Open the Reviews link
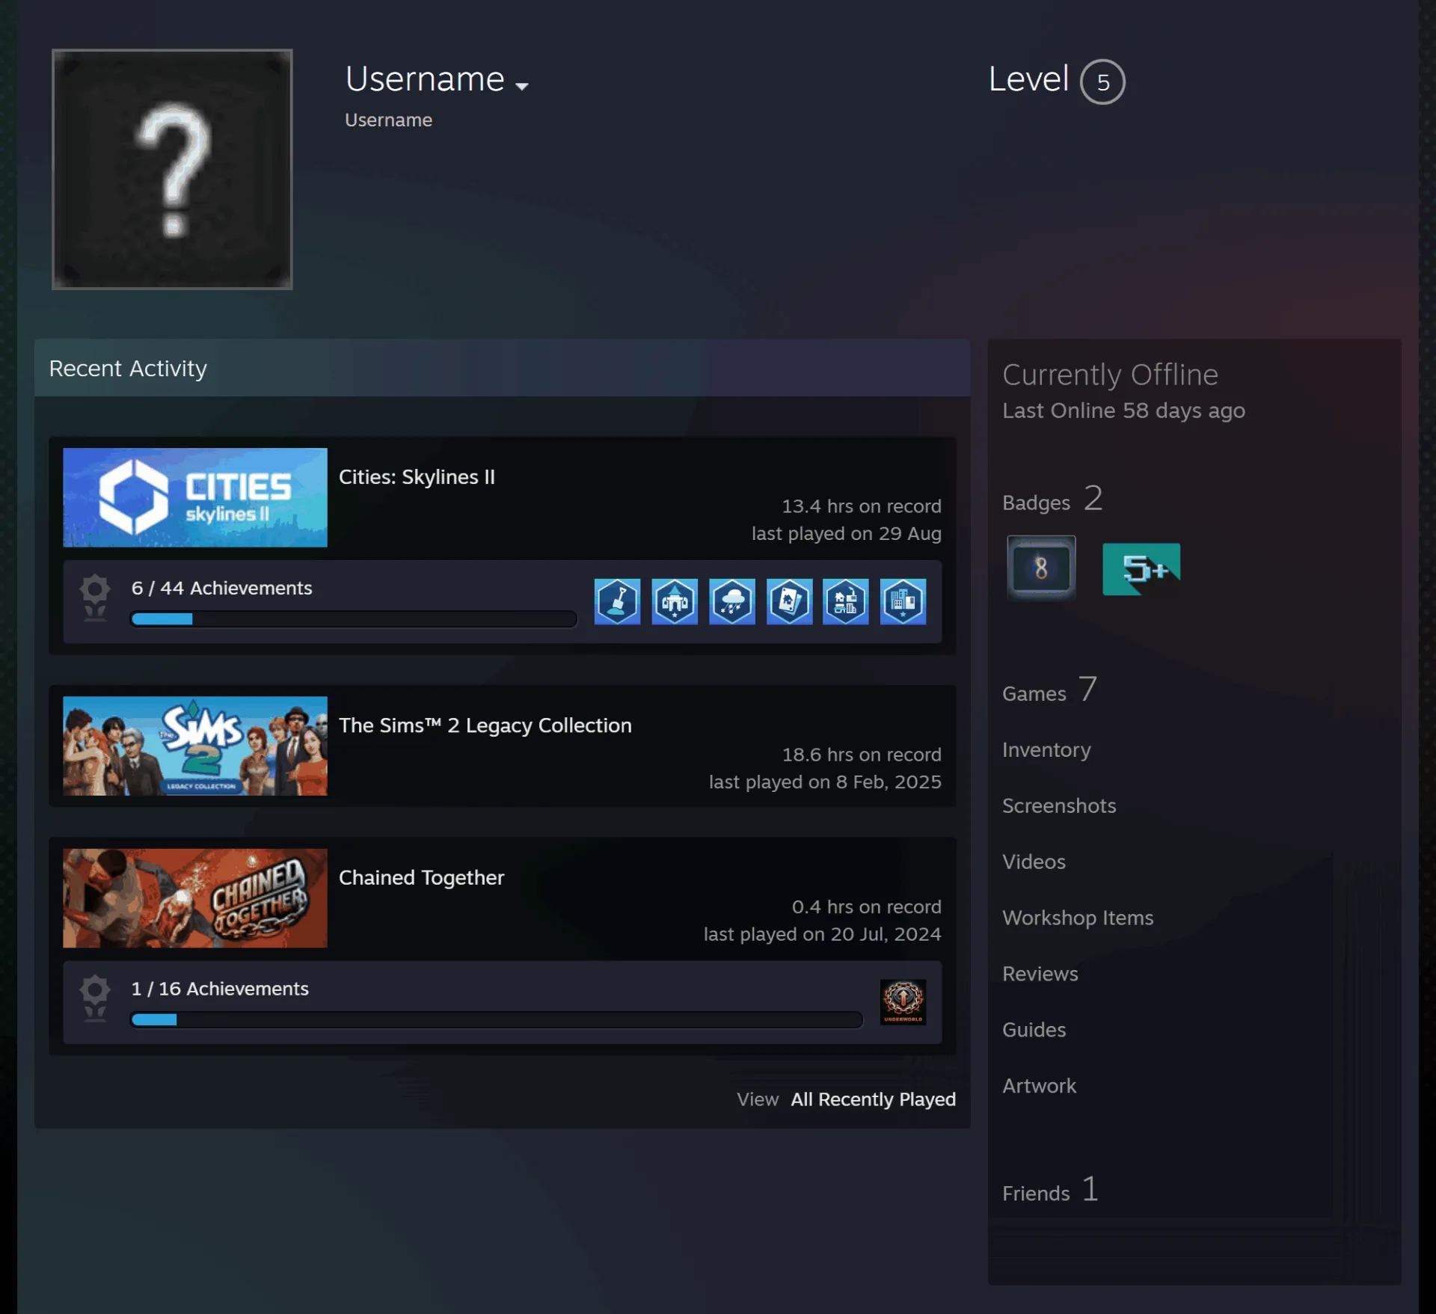This screenshot has height=1314, width=1436. pyautogui.click(x=1040, y=974)
